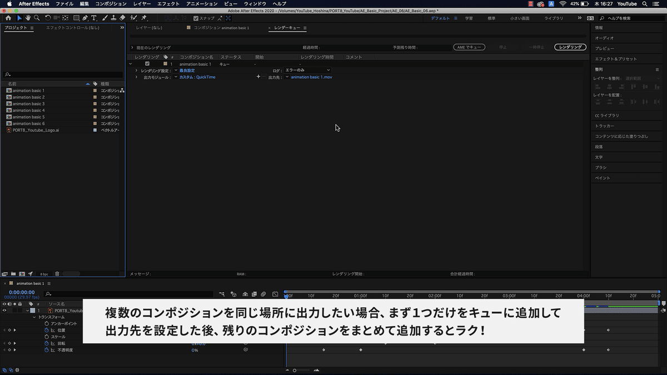Toggle eye visibility of PORT8_Youtube layer
This screenshot has width=667, height=375.
point(4,311)
